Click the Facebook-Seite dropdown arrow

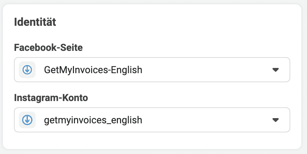[x=276, y=70]
